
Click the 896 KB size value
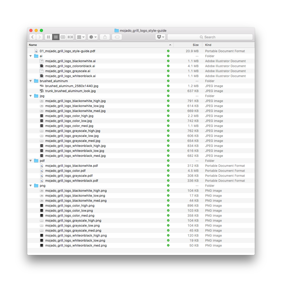click(x=193, y=205)
